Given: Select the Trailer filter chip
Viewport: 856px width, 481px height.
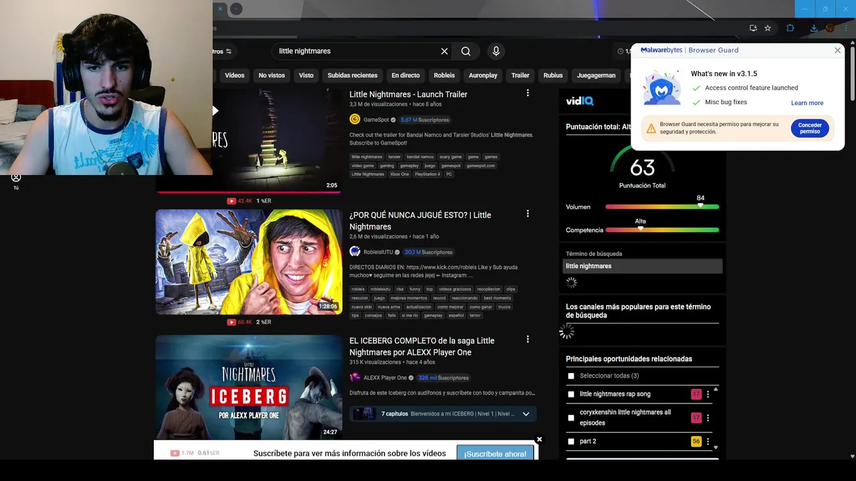Looking at the screenshot, I should [520, 75].
